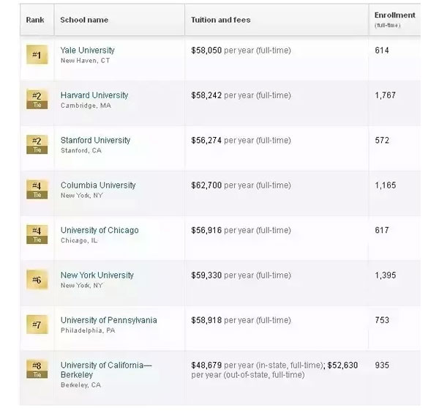
Task: Open the Stanford University link
Action: [95, 140]
